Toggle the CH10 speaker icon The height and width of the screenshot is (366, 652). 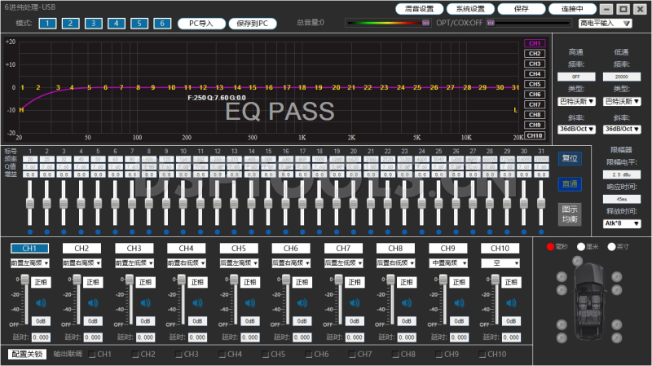pyautogui.click(x=511, y=303)
